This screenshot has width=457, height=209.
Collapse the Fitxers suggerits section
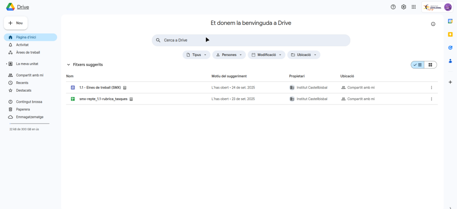[x=68, y=65]
